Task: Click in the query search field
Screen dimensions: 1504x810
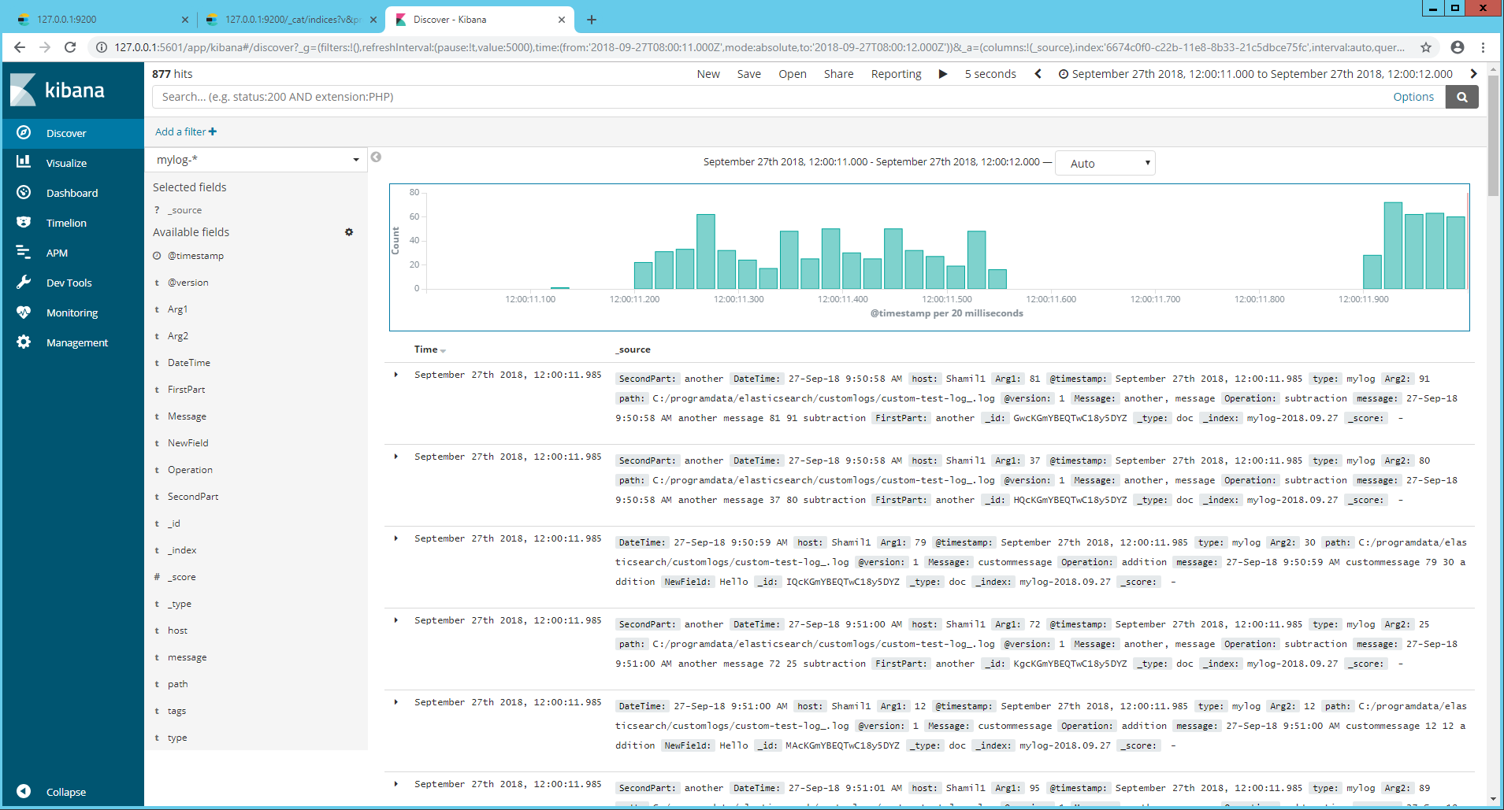Action: pos(772,97)
